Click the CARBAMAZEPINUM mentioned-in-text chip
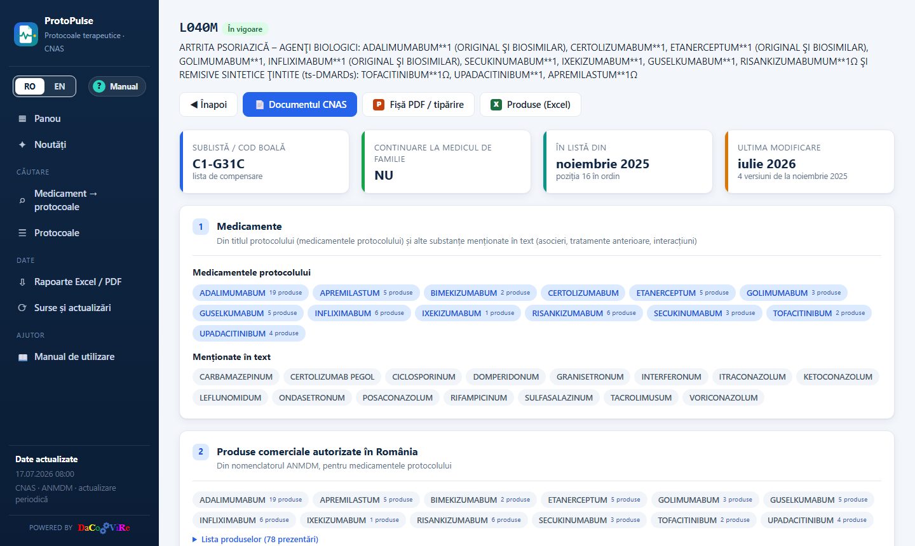This screenshot has width=915, height=546. [236, 377]
